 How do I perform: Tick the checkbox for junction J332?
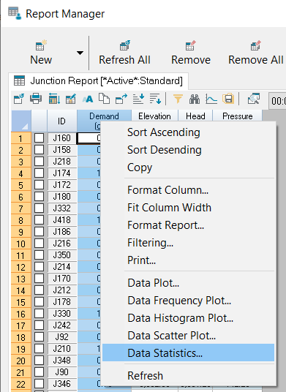point(39,208)
